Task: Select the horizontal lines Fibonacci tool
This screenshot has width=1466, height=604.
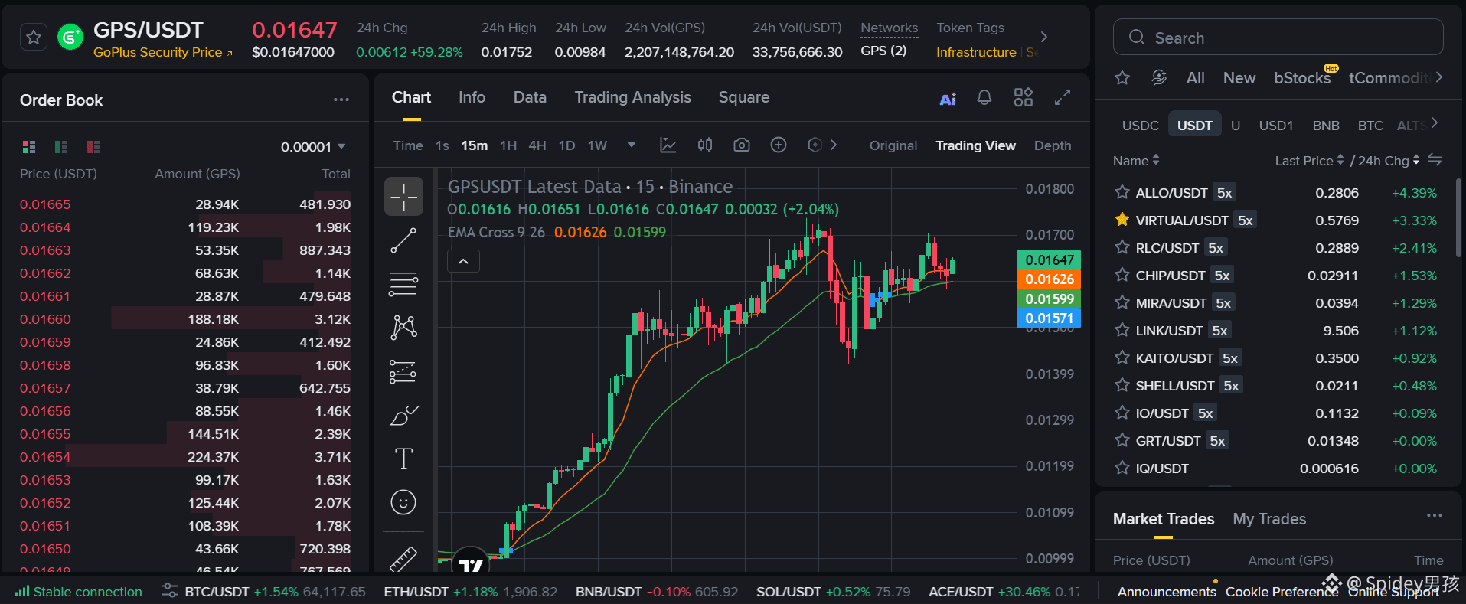Action: tap(403, 284)
